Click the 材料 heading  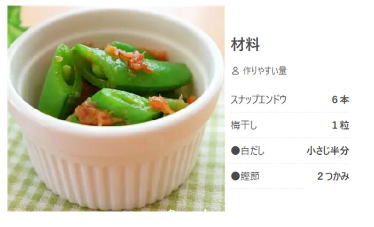coord(245,44)
